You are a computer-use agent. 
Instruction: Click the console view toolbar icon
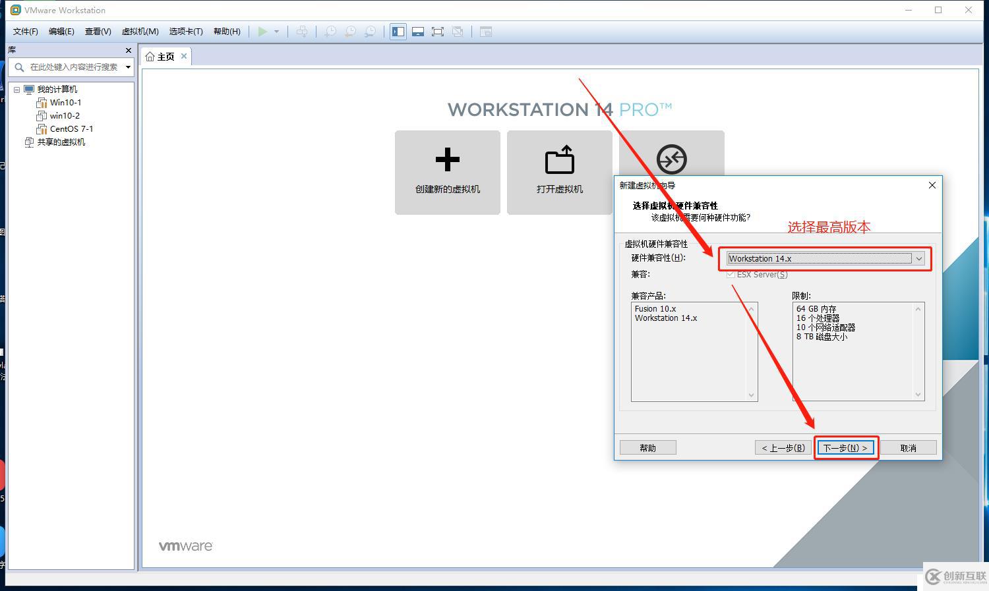(486, 32)
